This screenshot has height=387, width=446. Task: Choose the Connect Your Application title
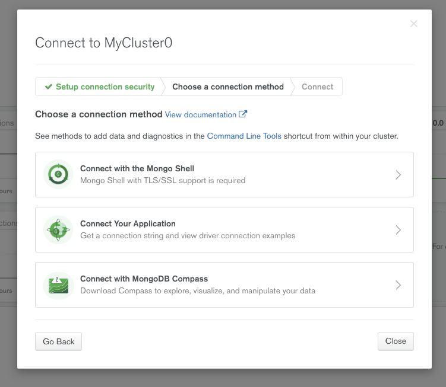(128, 223)
